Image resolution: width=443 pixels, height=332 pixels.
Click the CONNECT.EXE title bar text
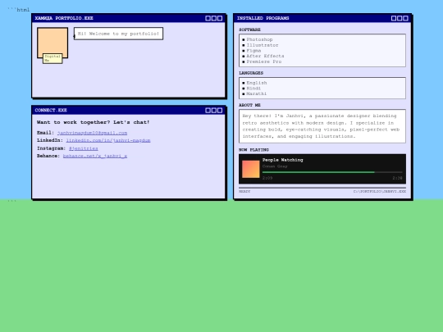51,110
